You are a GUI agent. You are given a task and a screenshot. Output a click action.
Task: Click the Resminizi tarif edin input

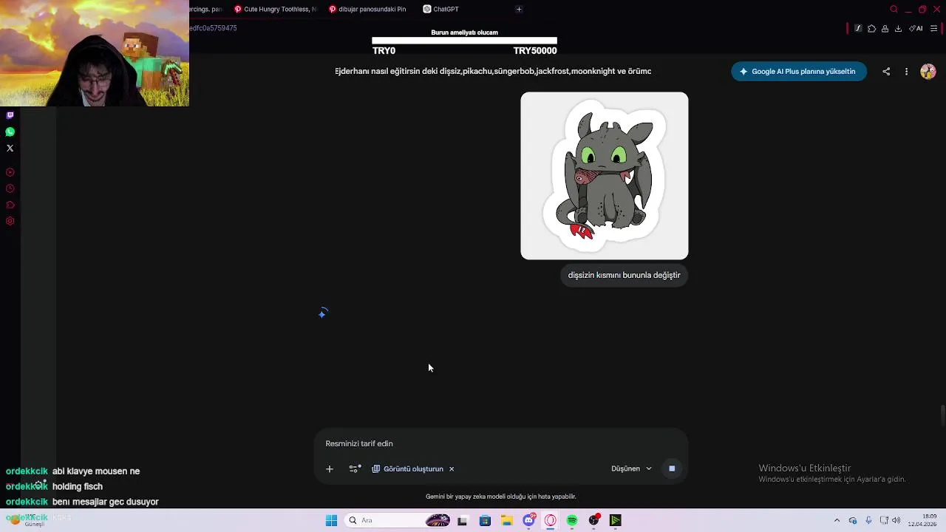tap(501, 443)
